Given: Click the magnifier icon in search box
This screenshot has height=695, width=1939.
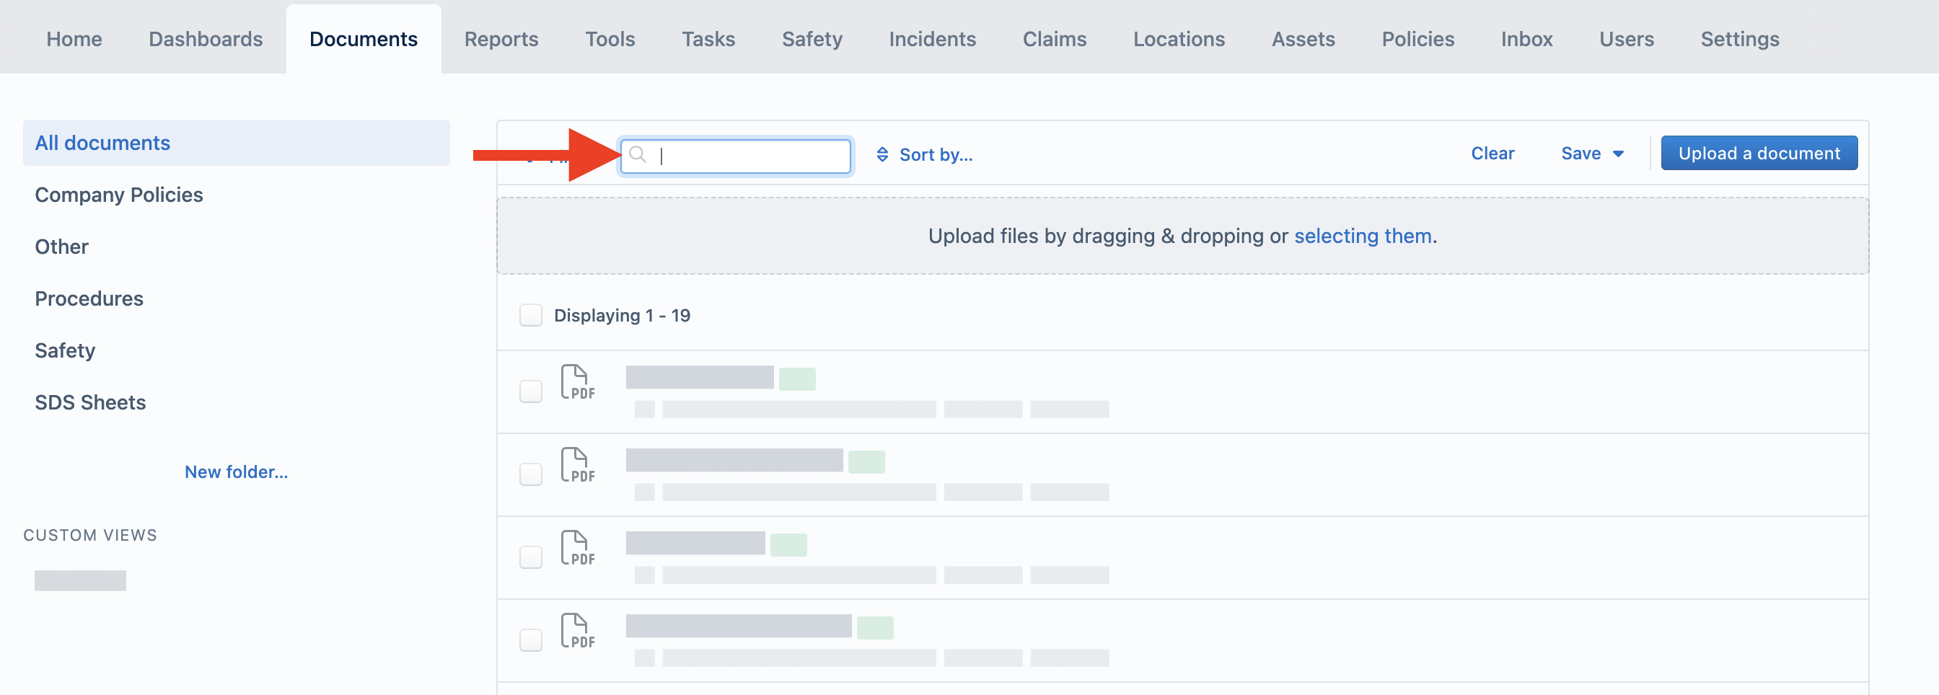Looking at the screenshot, I should [x=638, y=155].
